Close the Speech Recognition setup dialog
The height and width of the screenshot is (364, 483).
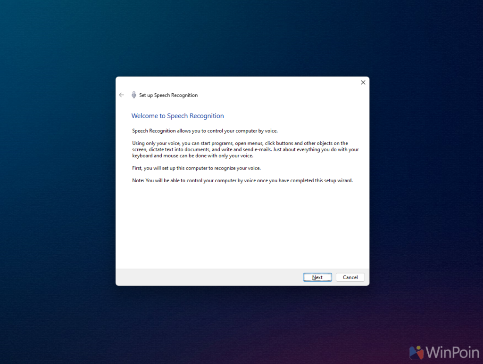(363, 82)
